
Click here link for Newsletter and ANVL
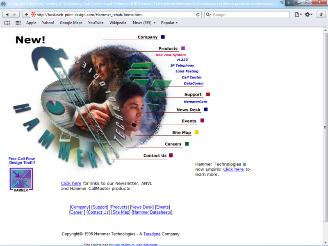click(x=71, y=183)
